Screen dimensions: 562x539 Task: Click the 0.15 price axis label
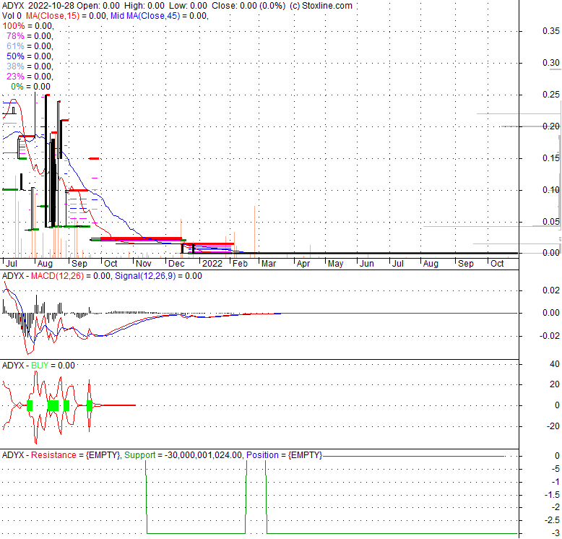pyautogui.click(x=551, y=158)
